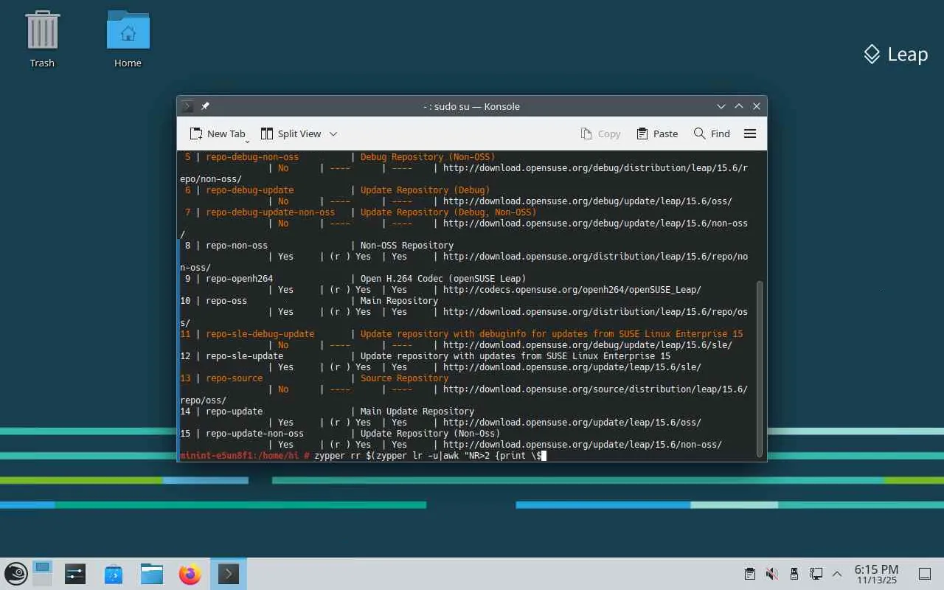The image size is (944, 590).
Task: Toggle pin window on all desktops
Action: point(205,106)
